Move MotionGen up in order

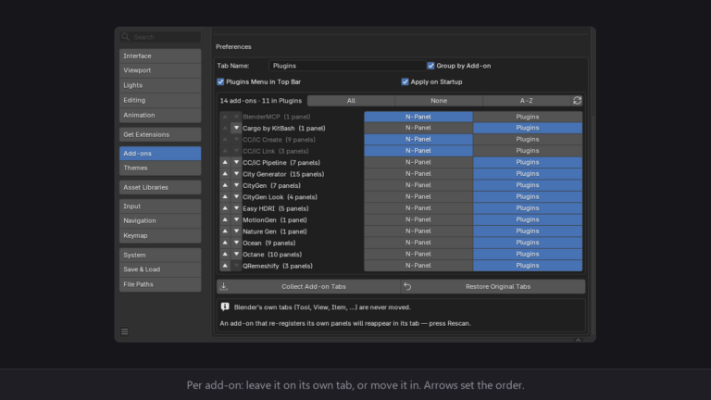[225, 219]
